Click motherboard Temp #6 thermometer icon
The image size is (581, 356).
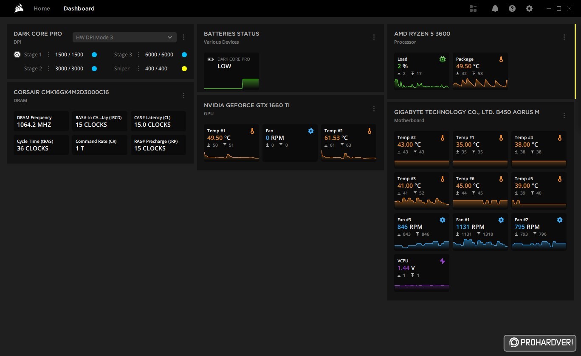(501, 179)
